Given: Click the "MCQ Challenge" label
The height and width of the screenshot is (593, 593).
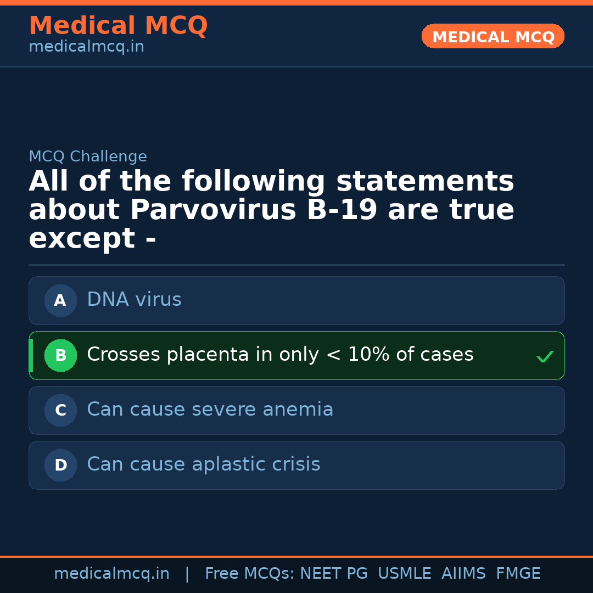Looking at the screenshot, I should coord(88,157).
